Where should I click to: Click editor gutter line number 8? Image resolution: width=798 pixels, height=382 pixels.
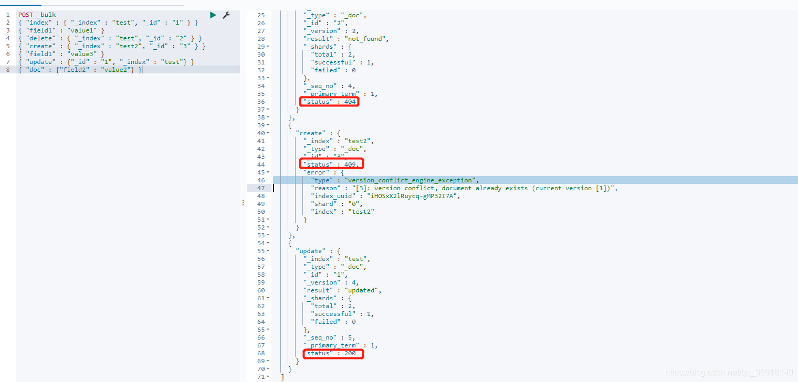pos(7,70)
